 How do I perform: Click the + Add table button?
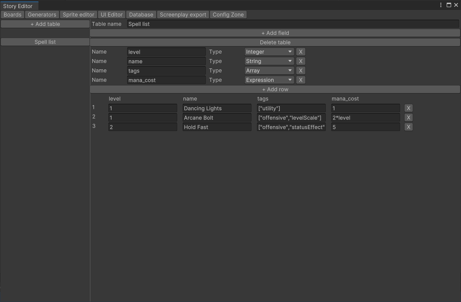tap(45, 24)
